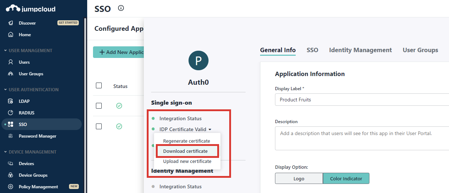449x193 pixels.
Task: Click the Home house icon
Action: coord(11,35)
